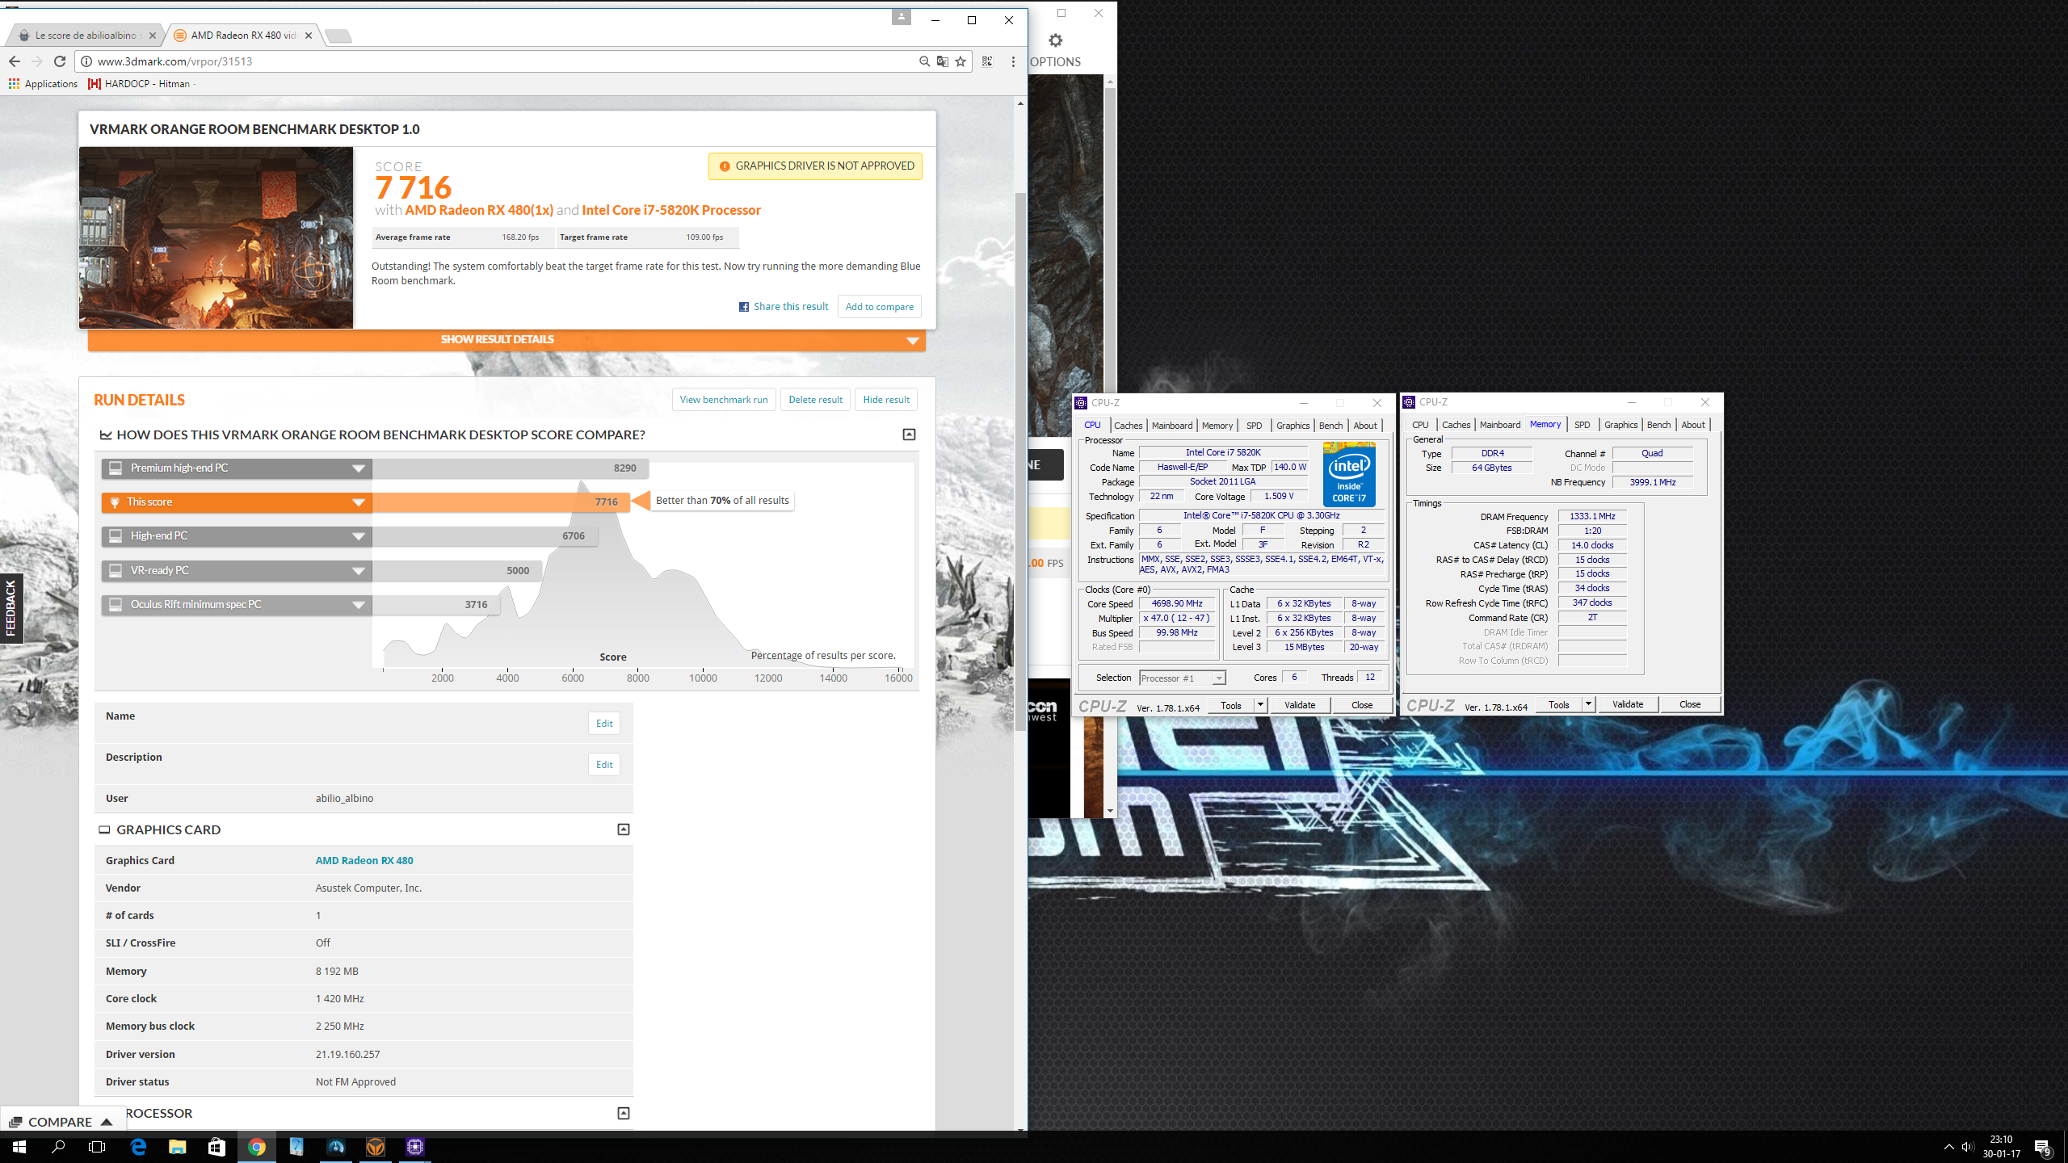Switch to CPU-Z purple chip taskbar icon
This screenshot has height=1163, width=2068.
pos(415,1147)
